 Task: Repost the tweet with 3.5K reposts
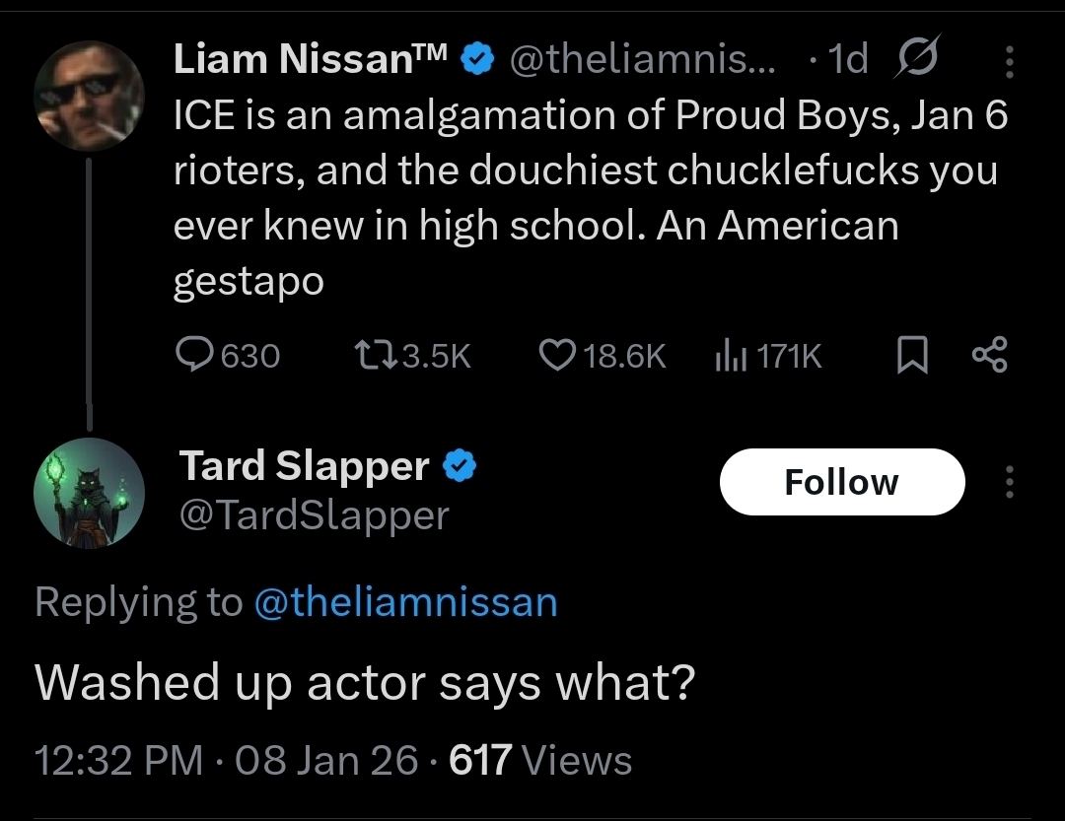click(x=373, y=355)
